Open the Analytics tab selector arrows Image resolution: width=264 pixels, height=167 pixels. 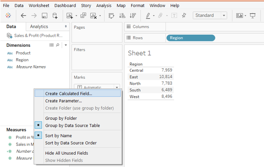click(x=65, y=27)
